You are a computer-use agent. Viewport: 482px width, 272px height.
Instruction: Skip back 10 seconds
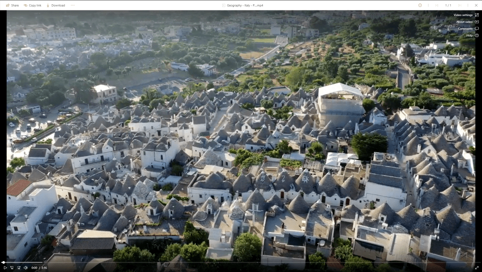point(12,268)
